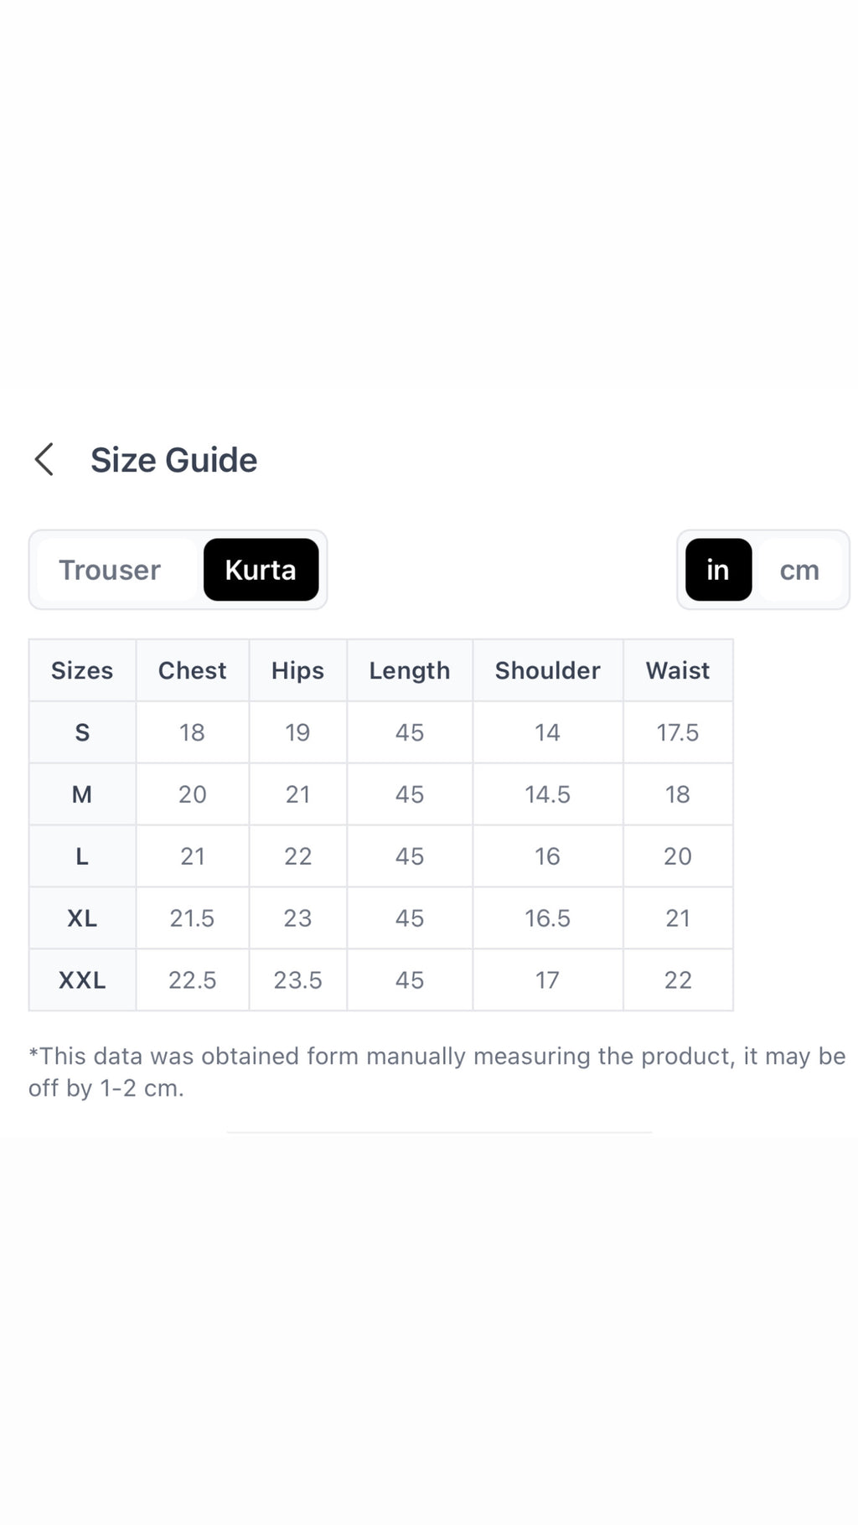This screenshot has height=1525, width=858.
Task: Click the measurement disclaimer note text
Action: tap(437, 1072)
